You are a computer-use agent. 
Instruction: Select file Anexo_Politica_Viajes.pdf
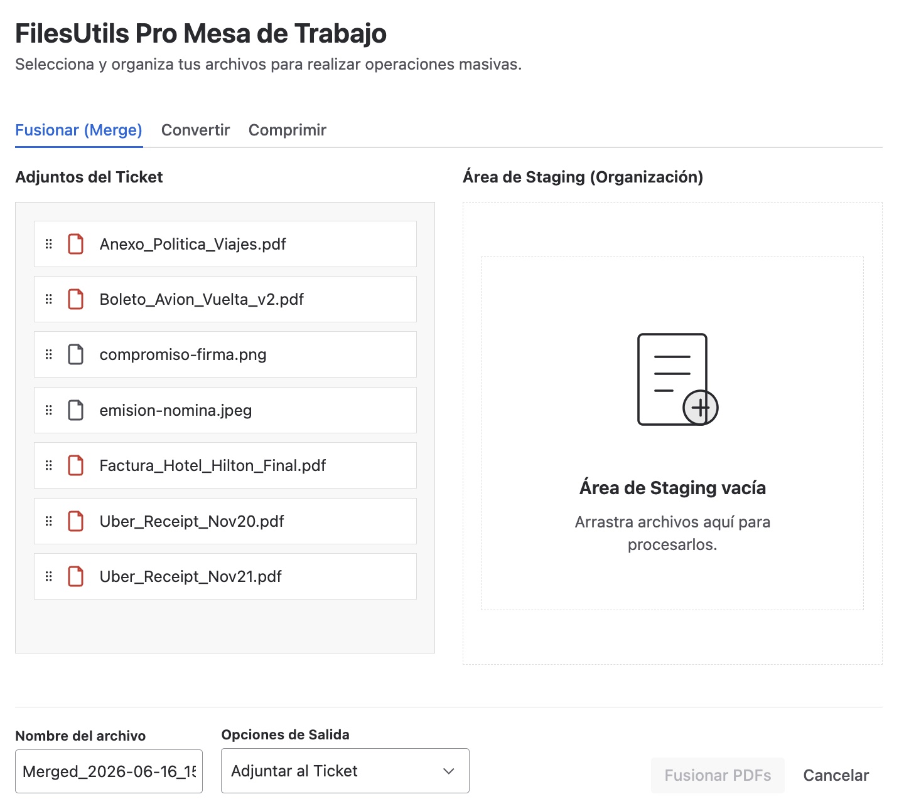(x=225, y=244)
